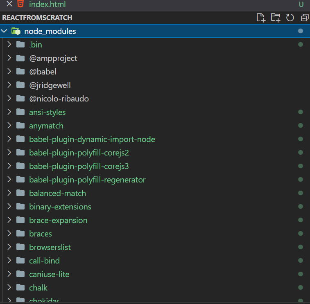Expand the chalk folder chevron
Viewport: 310px width, 304px height.
point(9,287)
